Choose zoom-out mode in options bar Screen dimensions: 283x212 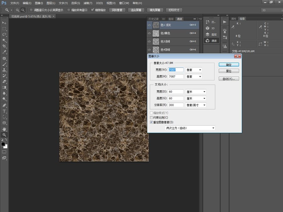point(23,10)
